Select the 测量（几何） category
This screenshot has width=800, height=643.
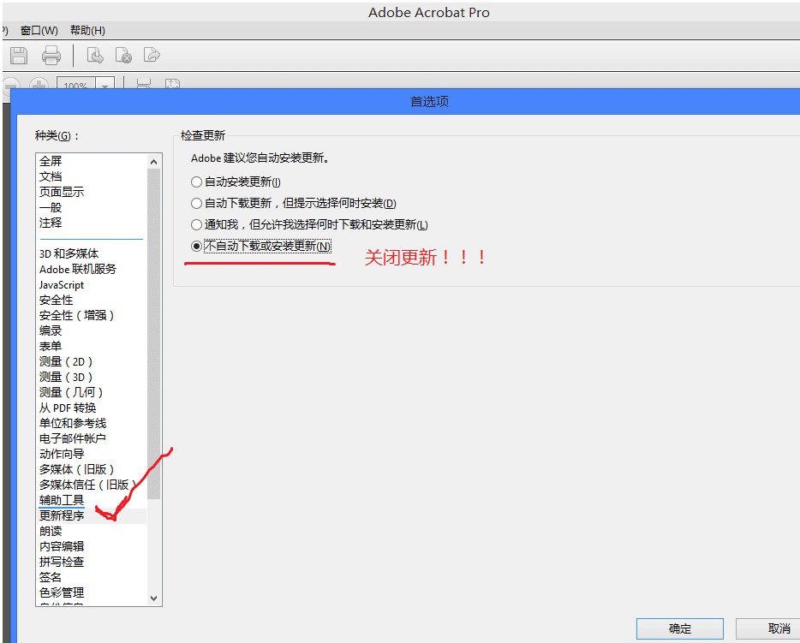click(x=71, y=392)
